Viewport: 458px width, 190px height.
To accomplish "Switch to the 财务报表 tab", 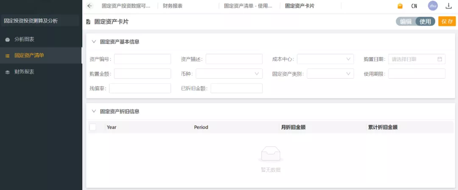I will pos(173,6).
